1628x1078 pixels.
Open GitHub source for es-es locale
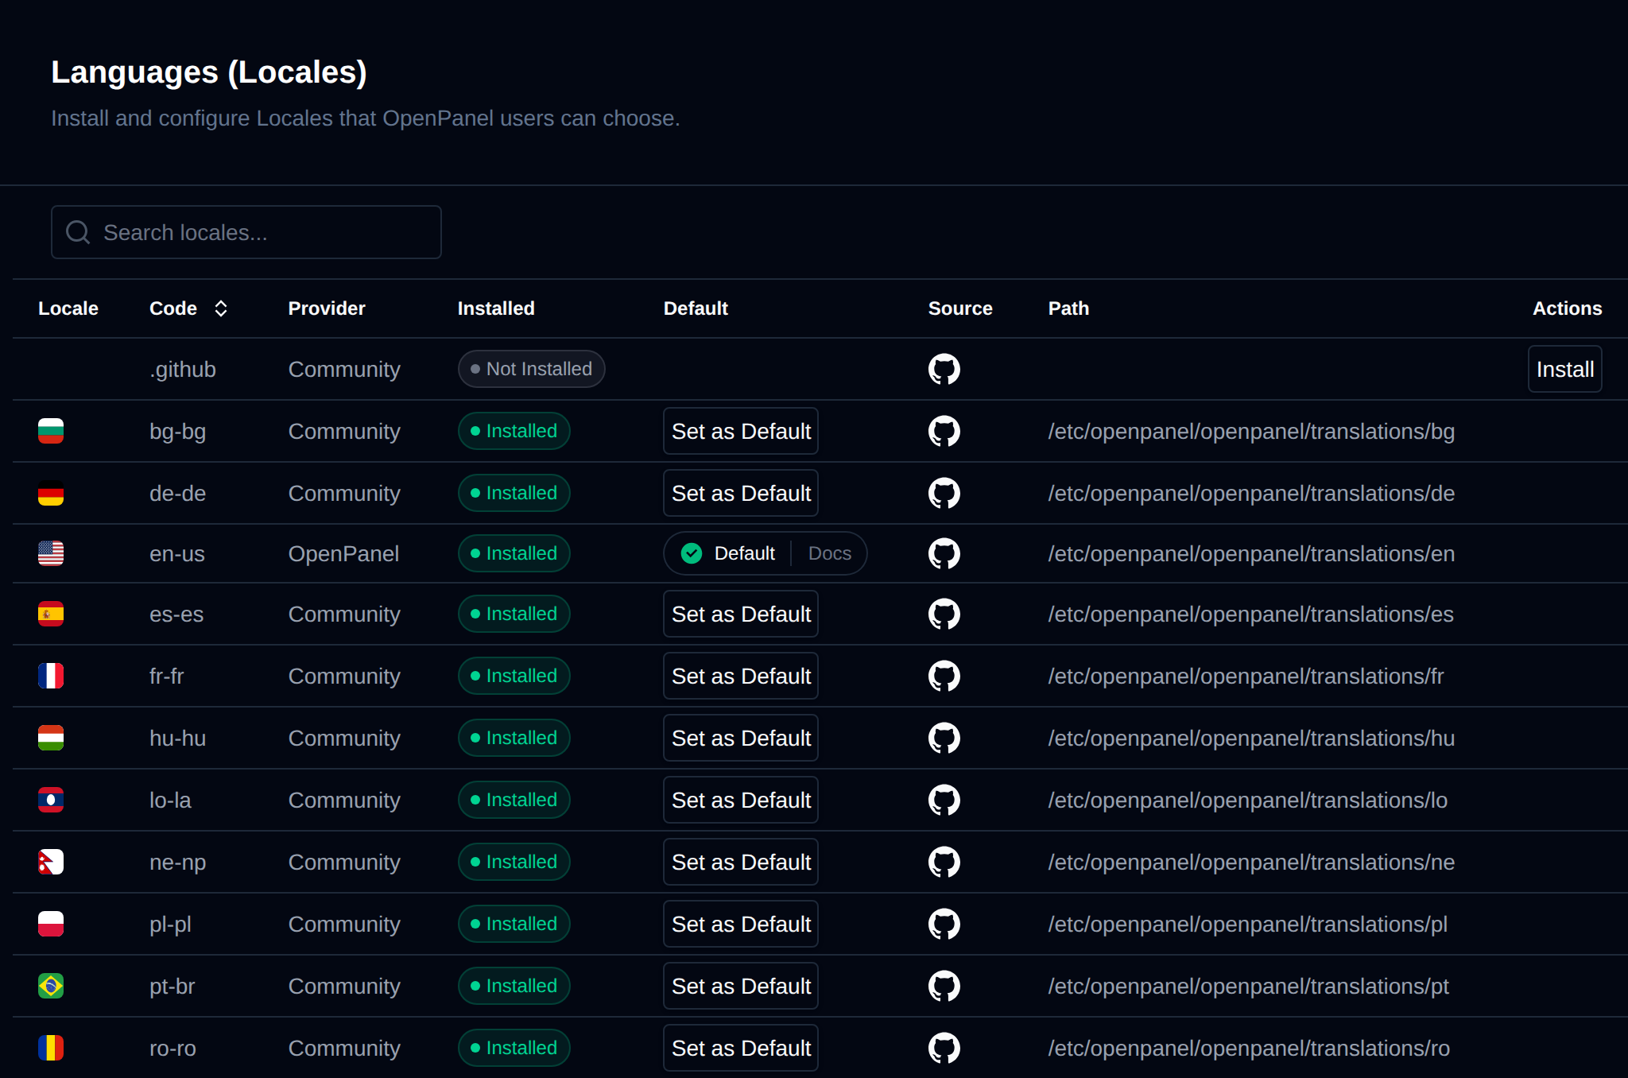point(944,614)
